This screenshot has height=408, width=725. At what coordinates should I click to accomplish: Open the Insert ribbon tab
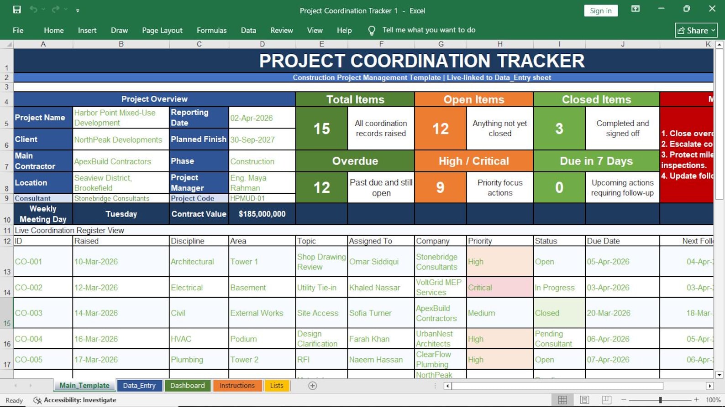click(x=87, y=30)
